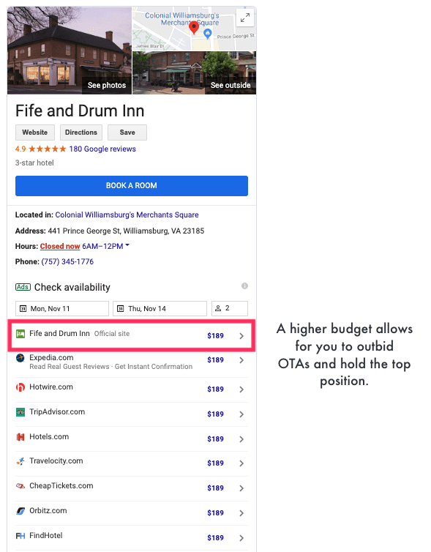Screen dimensions: 431x552
Task: Click the Official site label
Action: pos(112,334)
